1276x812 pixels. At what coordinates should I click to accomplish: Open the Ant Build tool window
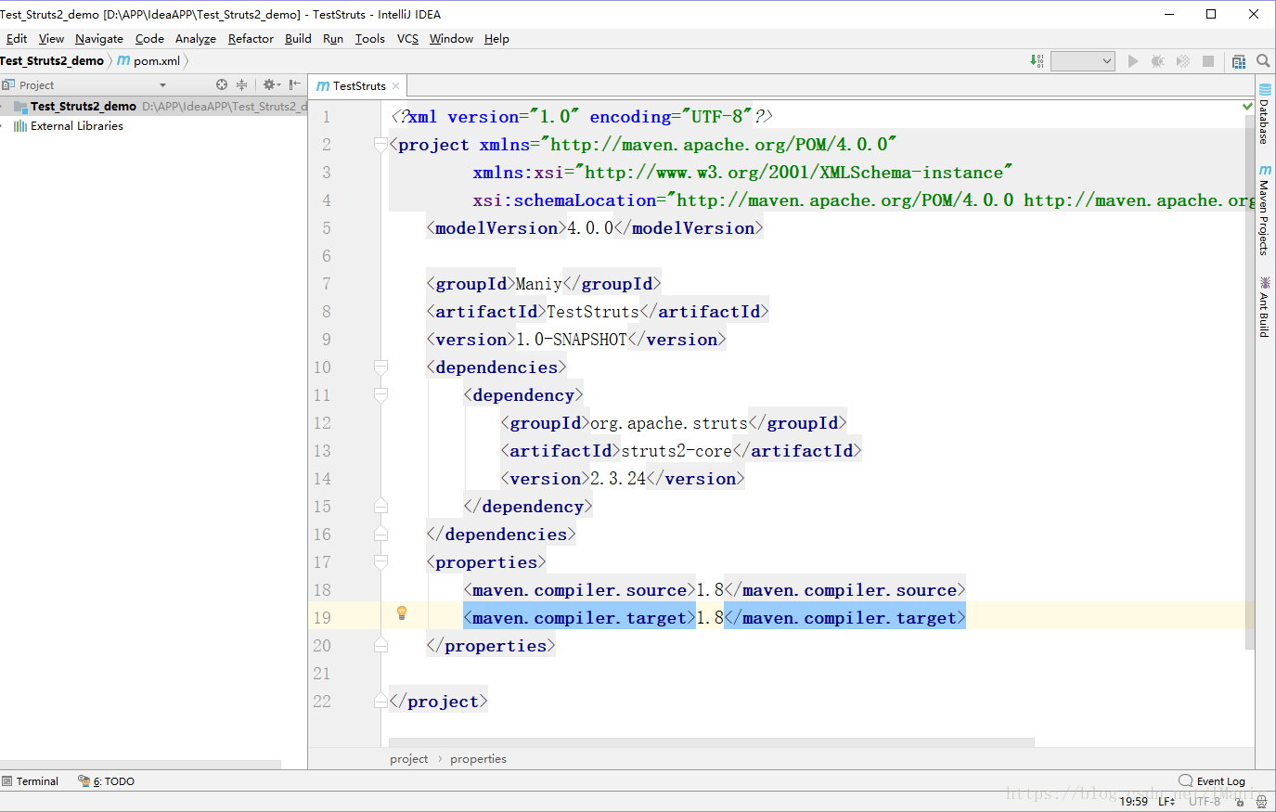click(x=1264, y=307)
